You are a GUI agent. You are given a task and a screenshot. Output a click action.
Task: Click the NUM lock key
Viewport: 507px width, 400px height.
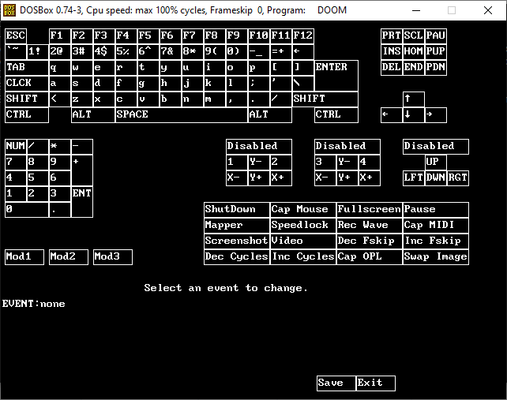(x=16, y=147)
